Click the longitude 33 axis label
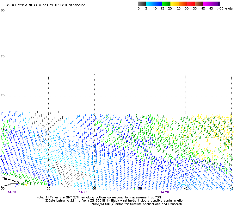 click(48, 188)
